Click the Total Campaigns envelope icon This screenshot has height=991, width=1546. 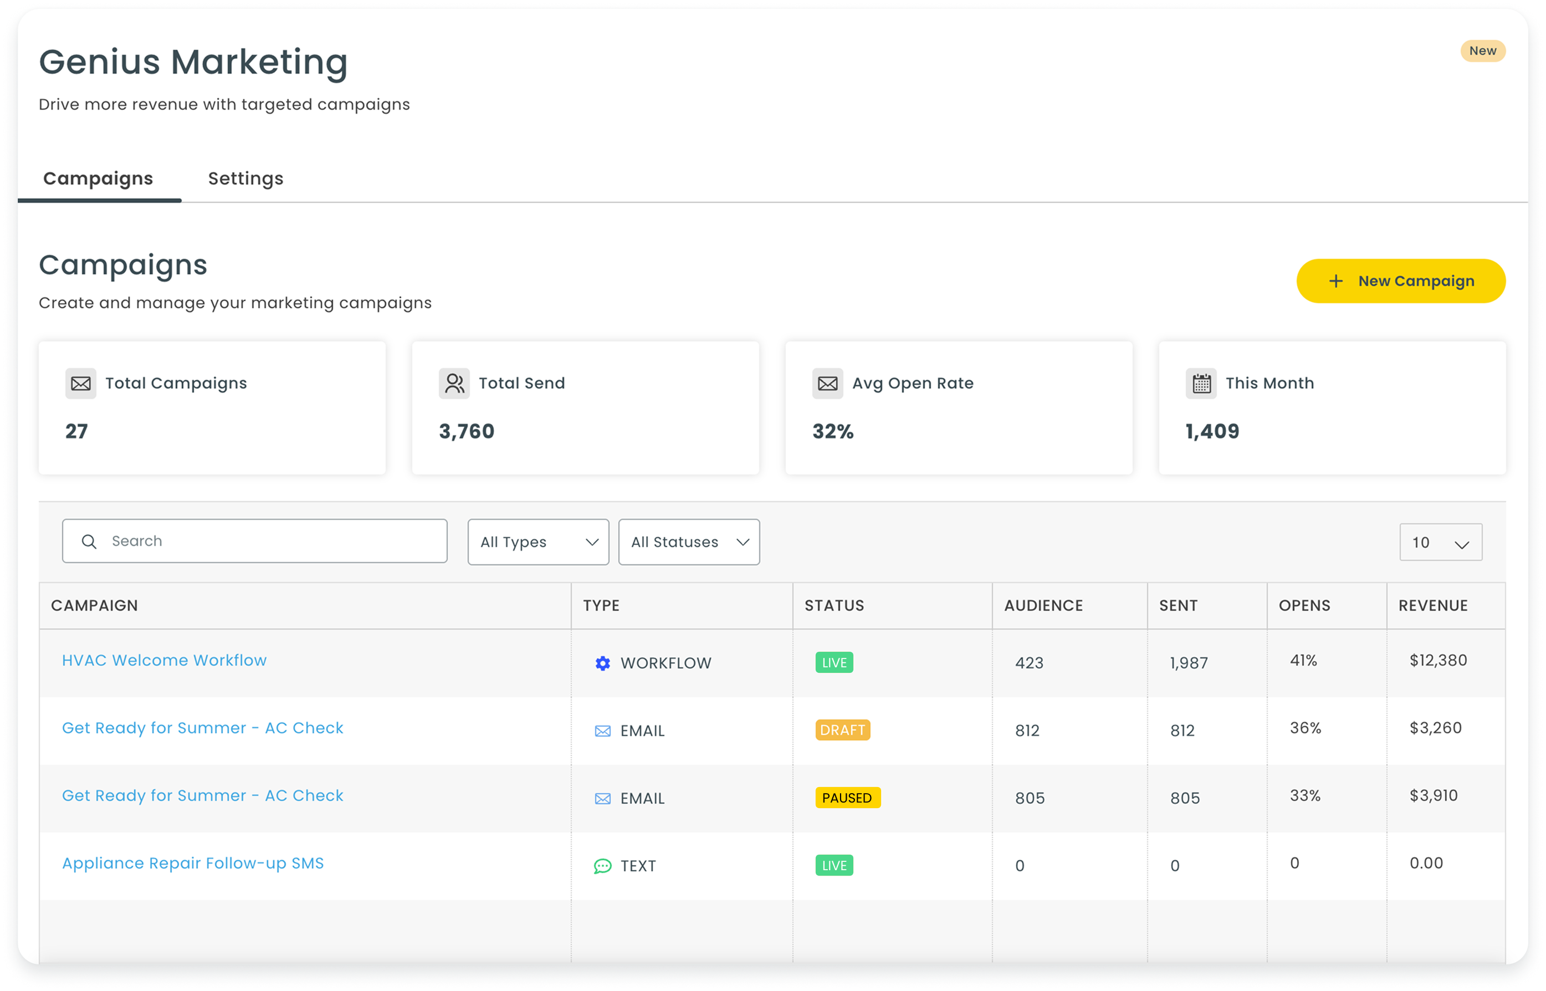tap(80, 384)
